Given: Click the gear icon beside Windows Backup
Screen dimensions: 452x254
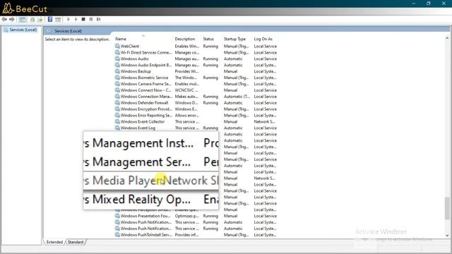Looking at the screenshot, I should click(x=117, y=71).
